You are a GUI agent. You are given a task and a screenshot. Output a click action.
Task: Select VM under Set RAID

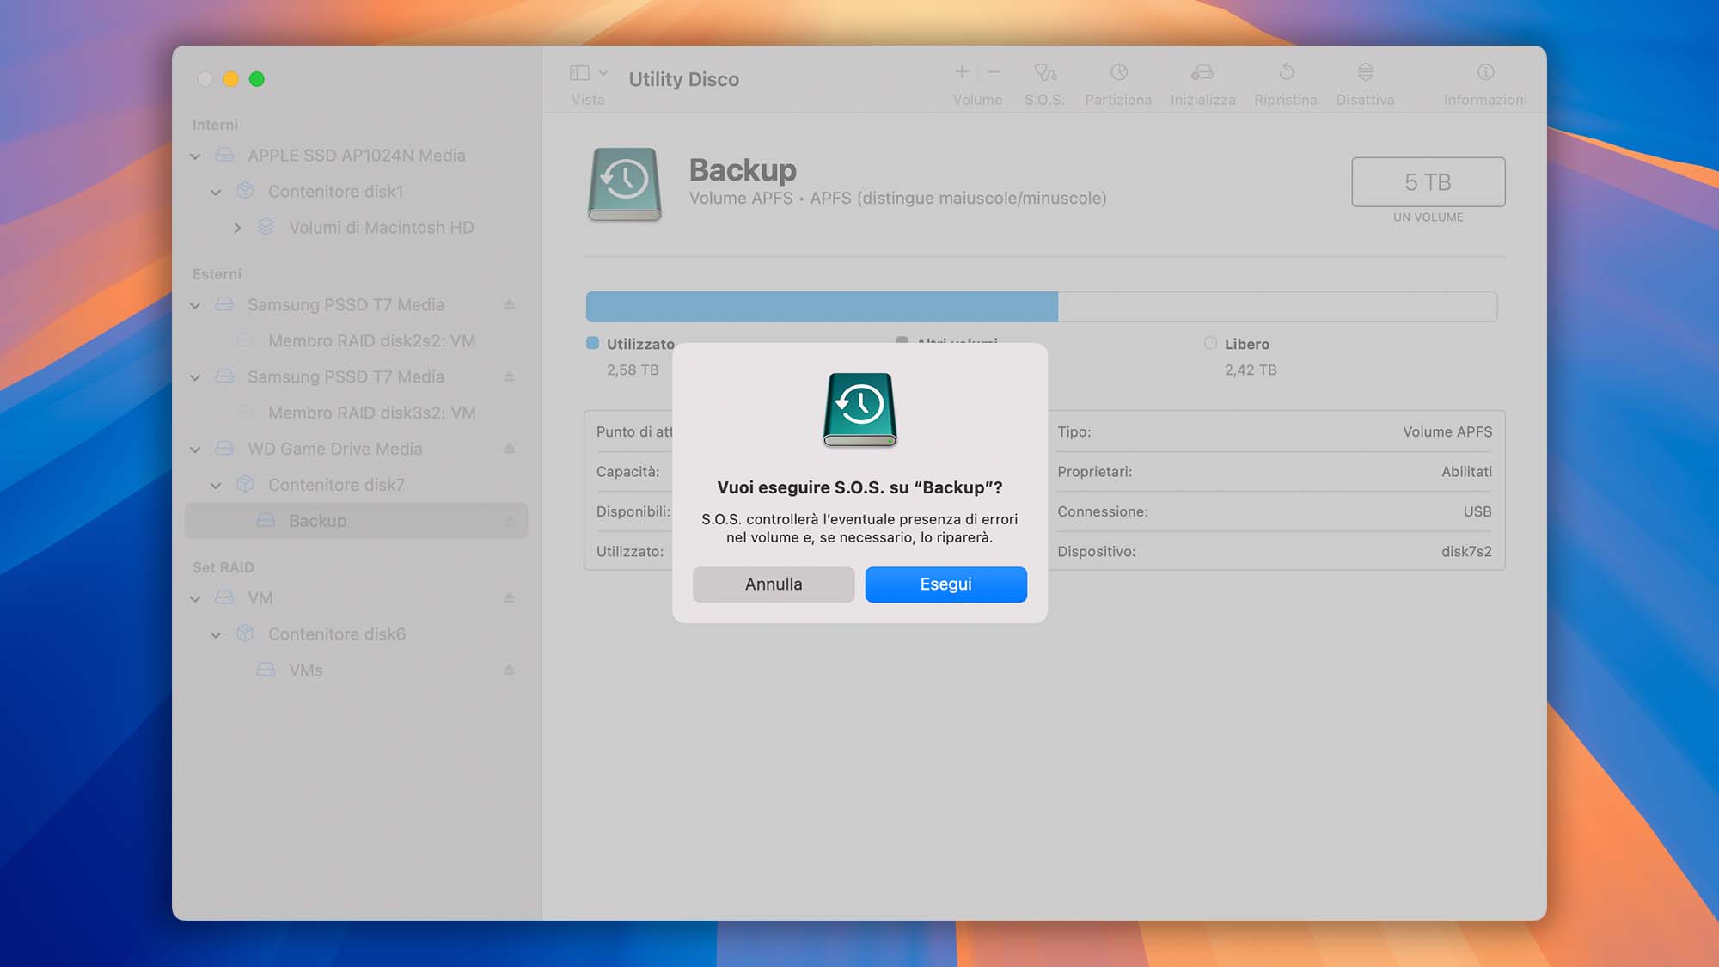pyautogui.click(x=356, y=598)
